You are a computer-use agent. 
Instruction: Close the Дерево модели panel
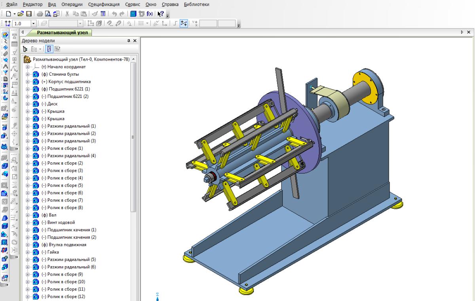tap(135, 41)
